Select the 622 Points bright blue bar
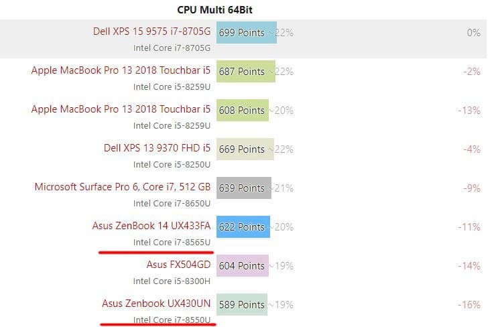 tap(243, 226)
